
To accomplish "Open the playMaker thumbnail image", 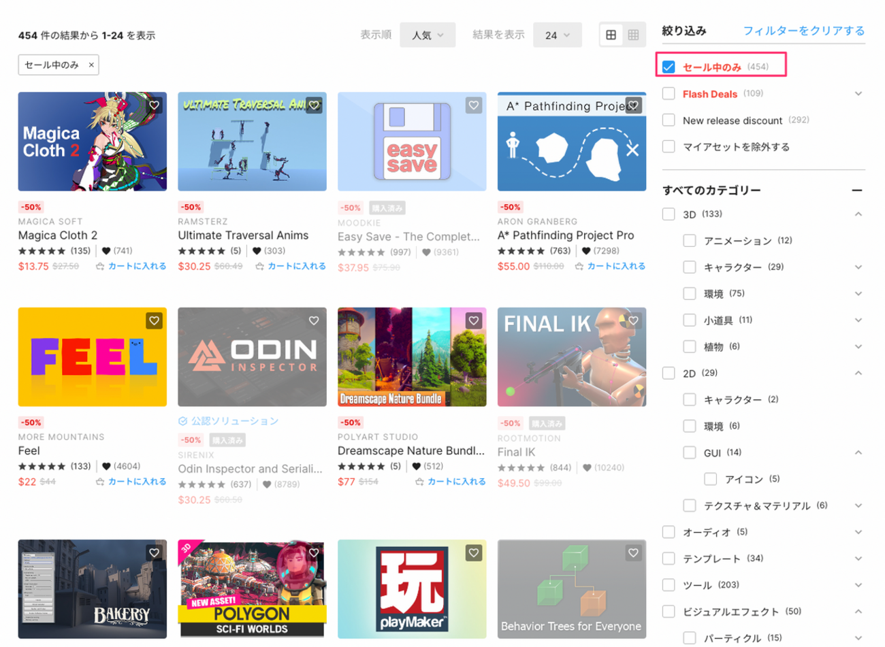I will [412, 590].
